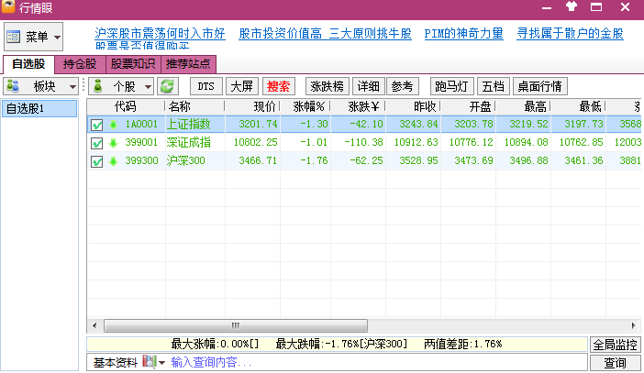This screenshot has height=373, width=644.
Task: Click the 行情眼 app eye icon
Action: pos(8,6)
